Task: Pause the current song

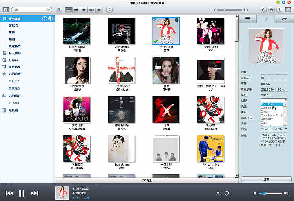Action: (x=22, y=193)
